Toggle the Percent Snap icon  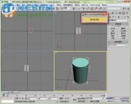coord(96,9)
